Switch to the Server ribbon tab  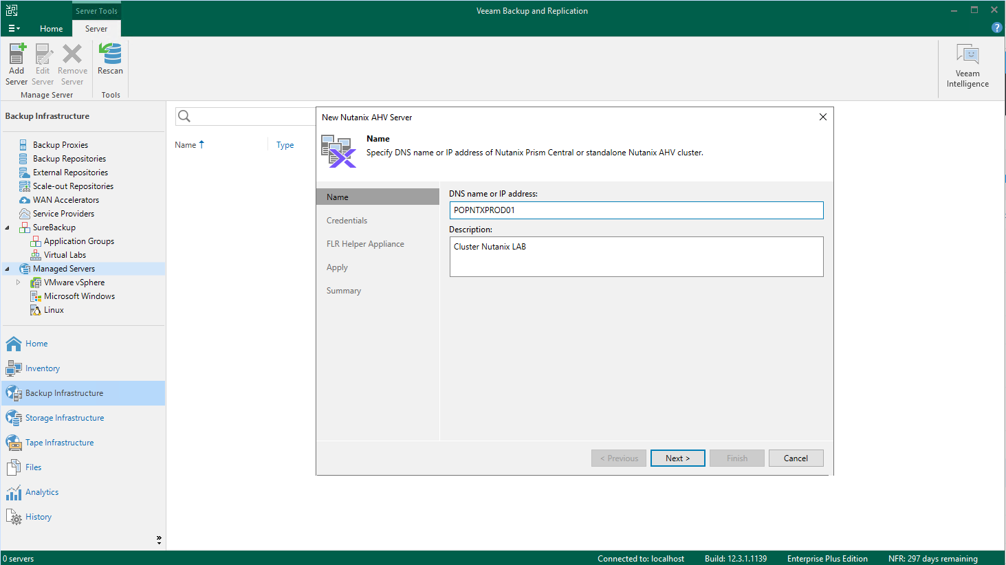tap(96, 28)
